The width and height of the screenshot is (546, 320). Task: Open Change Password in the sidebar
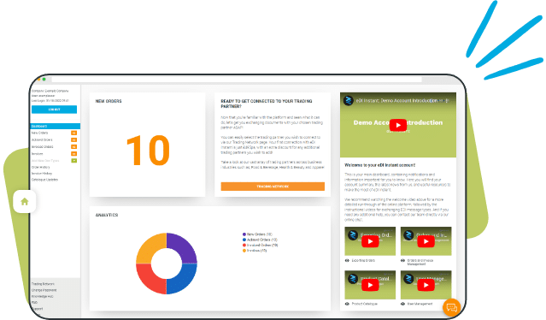[x=44, y=290]
